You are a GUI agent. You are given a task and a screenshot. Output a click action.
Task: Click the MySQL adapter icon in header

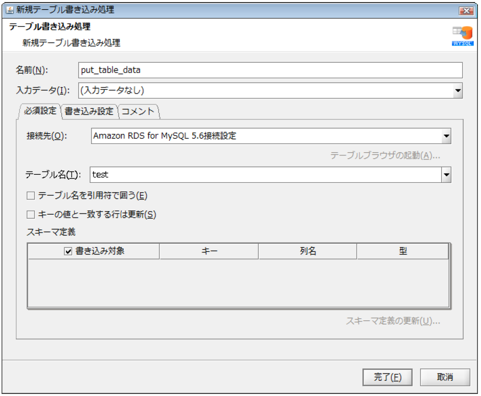(x=462, y=36)
